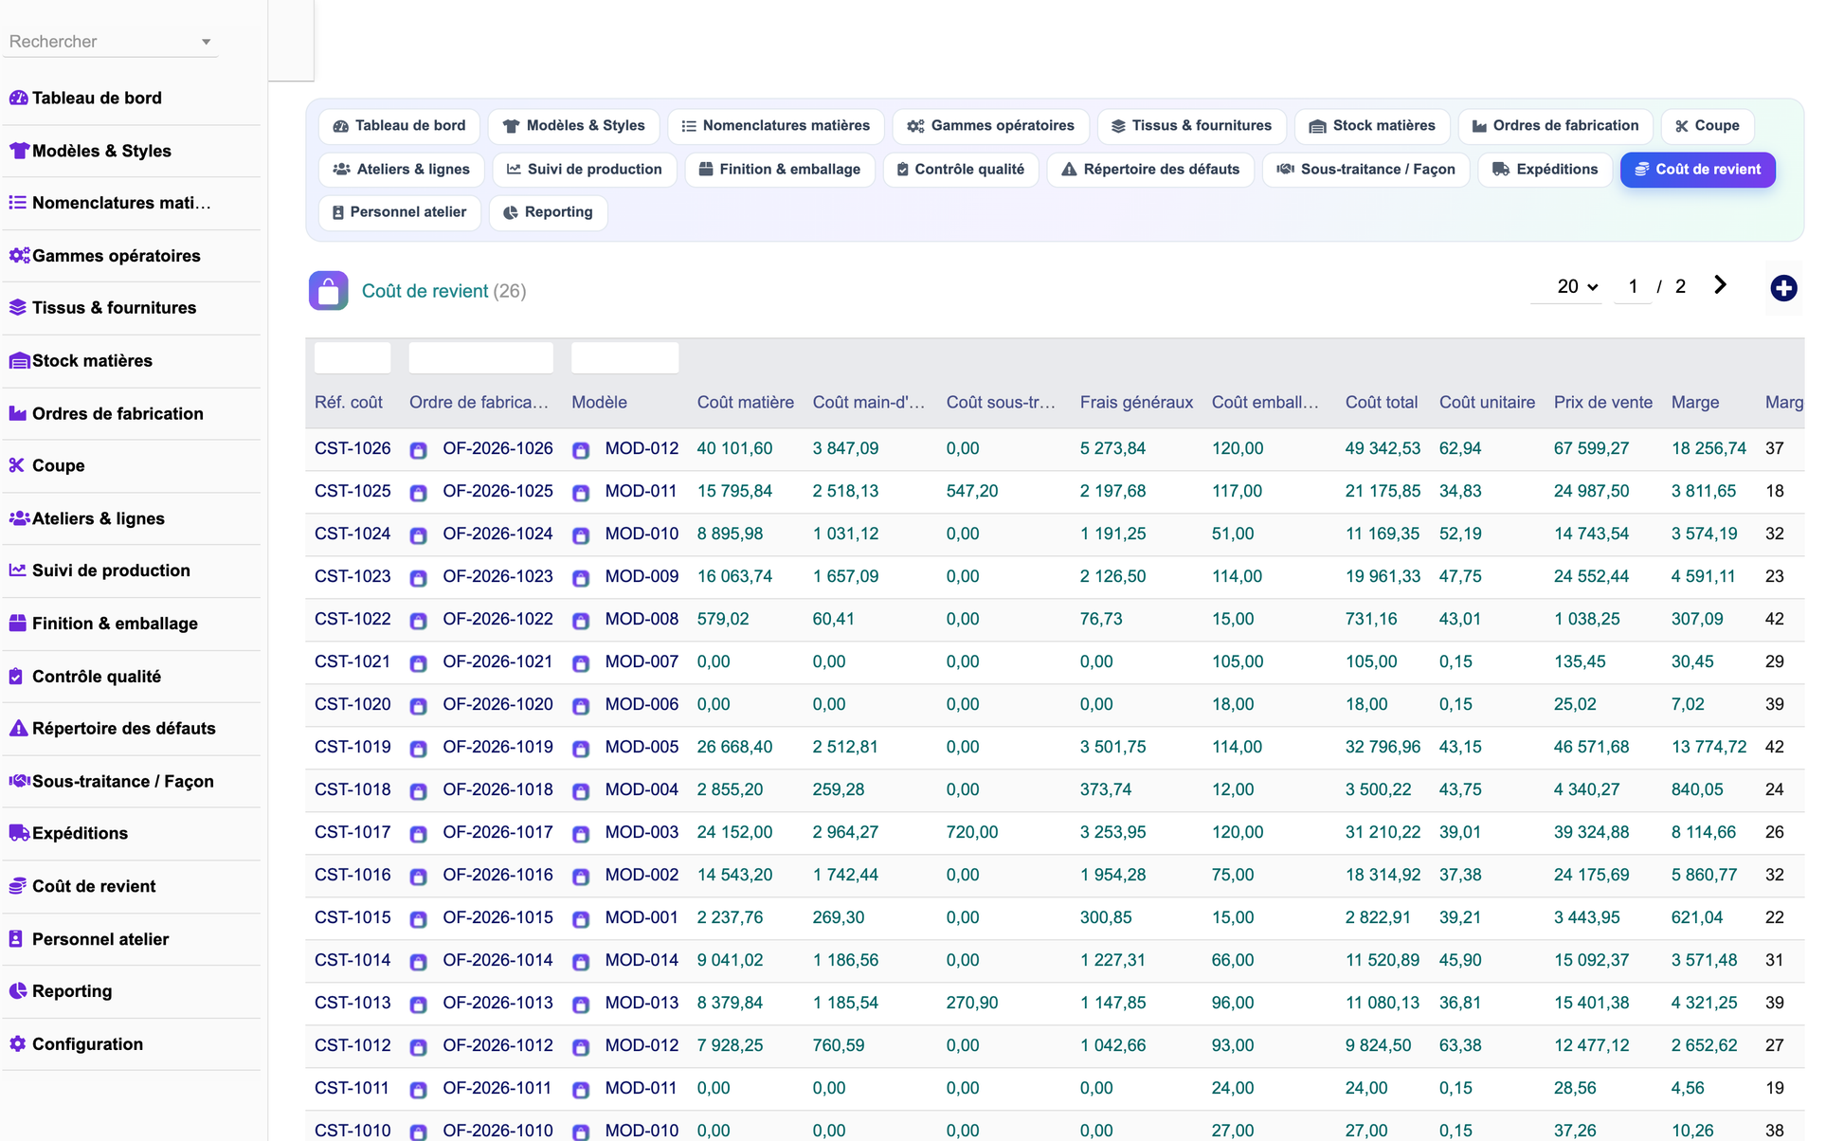Select the active Coût de revient tab

coord(1697,170)
